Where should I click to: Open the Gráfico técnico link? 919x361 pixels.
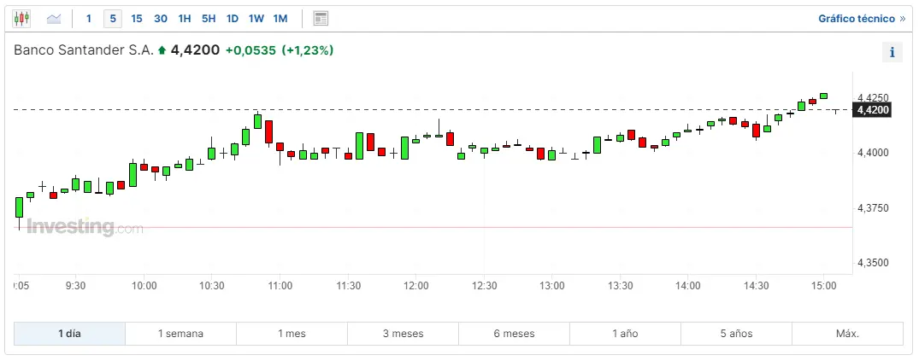pos(862,19)
